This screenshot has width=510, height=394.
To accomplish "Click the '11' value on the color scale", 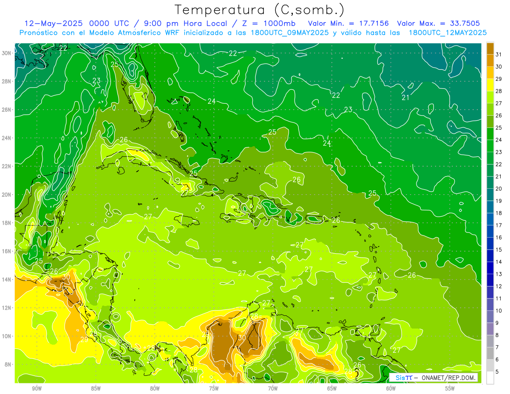I will click(x=499, y=298).
